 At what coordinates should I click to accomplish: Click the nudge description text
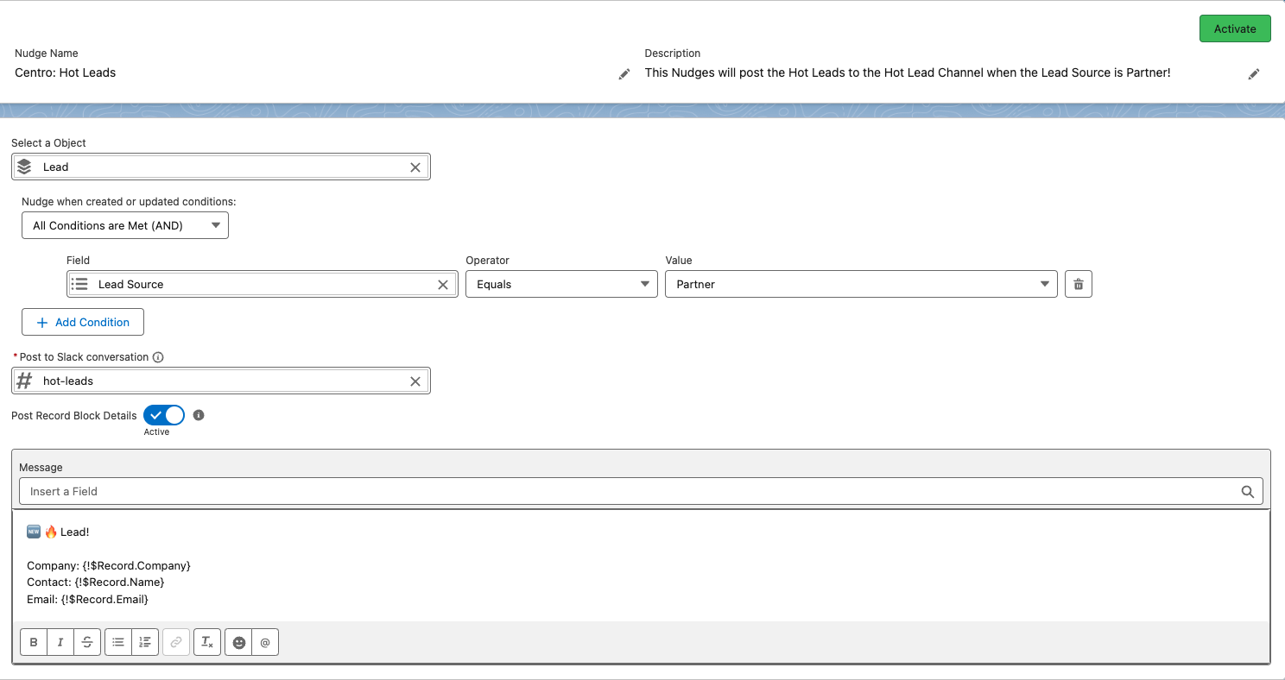click(x=908, y=72)
